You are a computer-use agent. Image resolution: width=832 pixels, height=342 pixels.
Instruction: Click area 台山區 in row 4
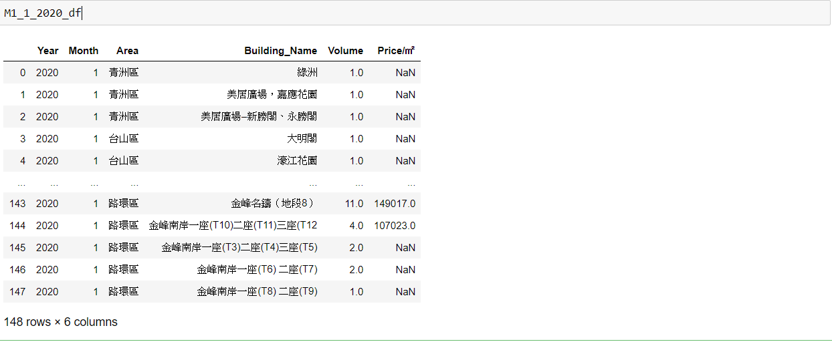(x=124, y=161)
